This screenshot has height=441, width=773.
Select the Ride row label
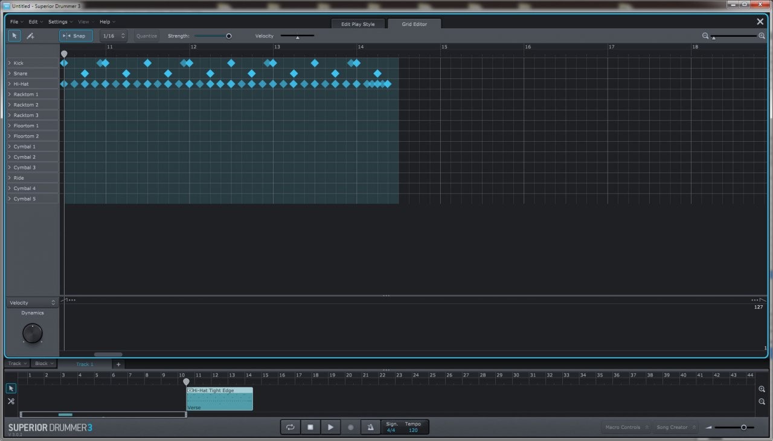[19, 178]
